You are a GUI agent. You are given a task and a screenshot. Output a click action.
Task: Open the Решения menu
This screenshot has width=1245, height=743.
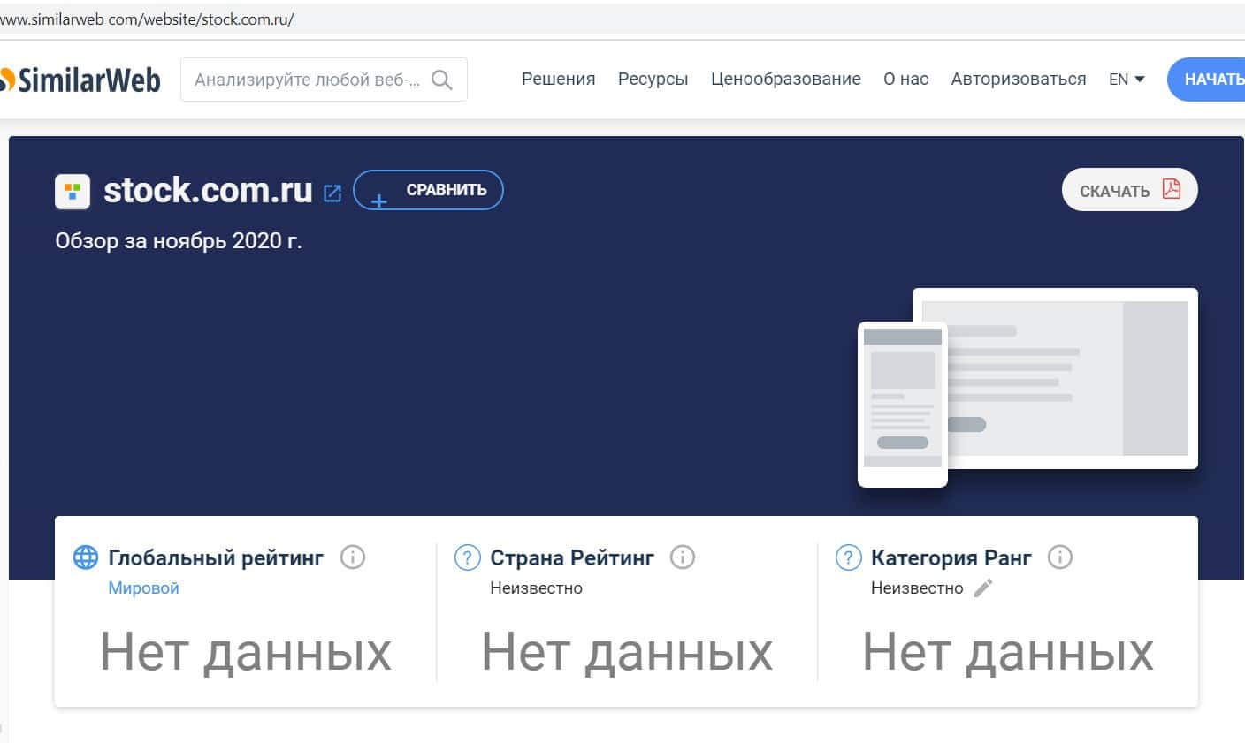pos(558,80)
